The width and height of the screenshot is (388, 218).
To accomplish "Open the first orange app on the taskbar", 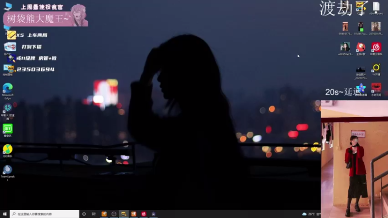I will coord(104,214).
